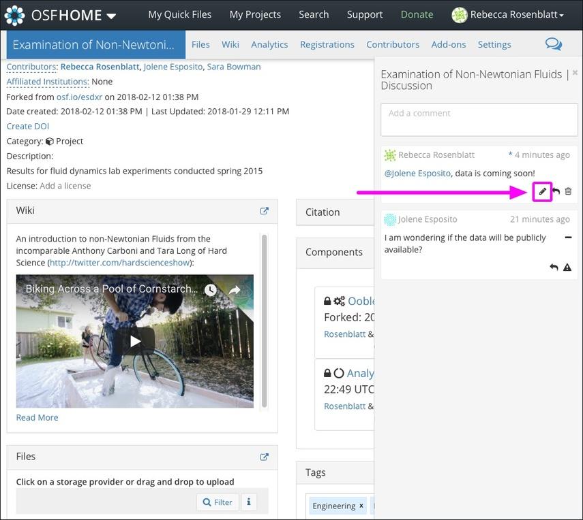Edit Rebecca's comment with pencil icon
The image size is (583, 520).
coord(543,191)
